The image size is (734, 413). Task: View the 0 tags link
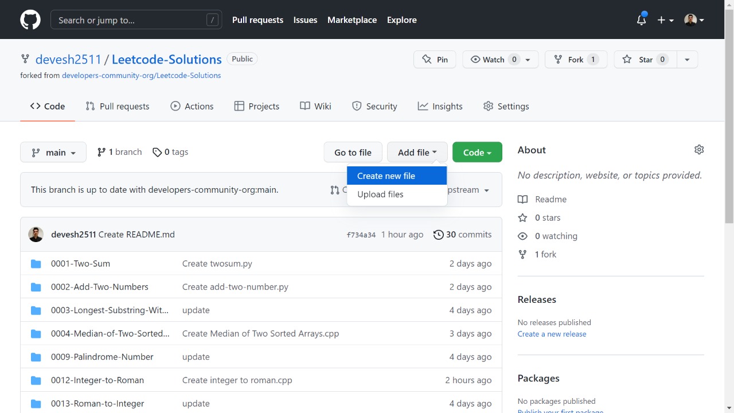pos(170,152)
